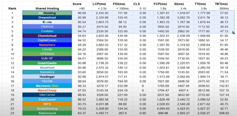Click score 94.63 for Chemicloud

(x=82, y=36)
